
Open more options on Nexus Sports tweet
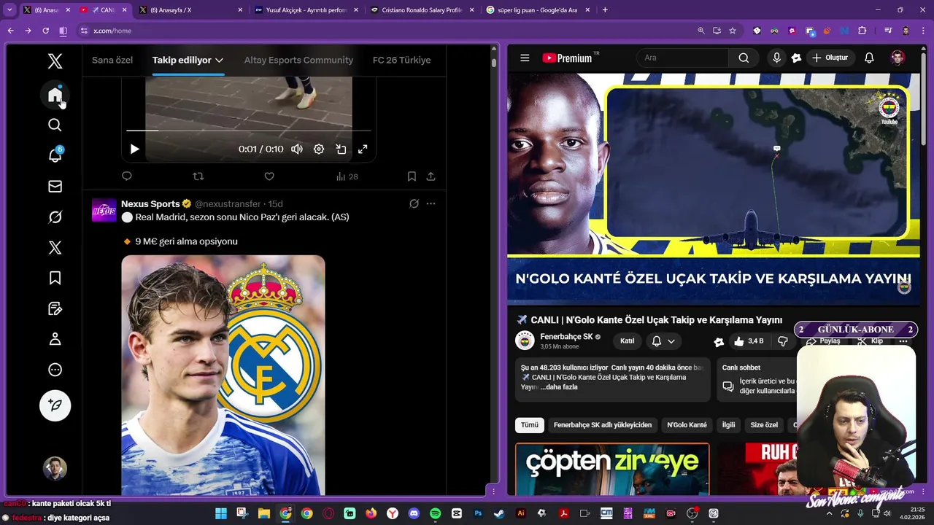(x=431, y=203)
